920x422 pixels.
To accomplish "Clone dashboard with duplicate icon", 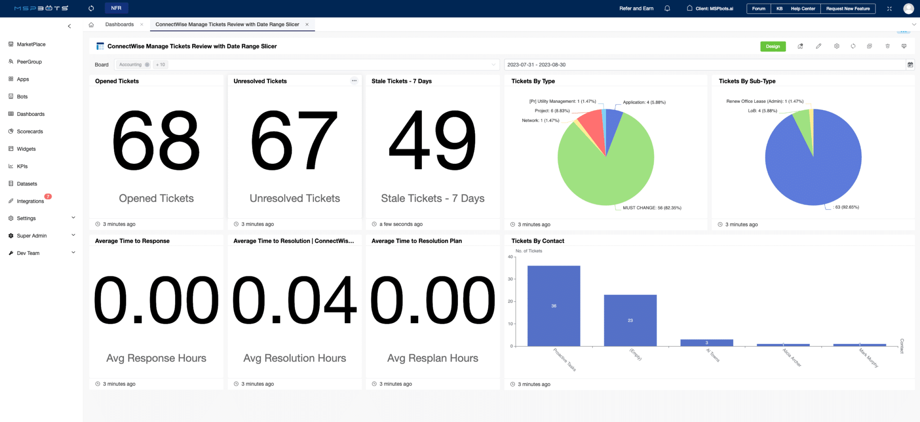I will click(870, 46).
